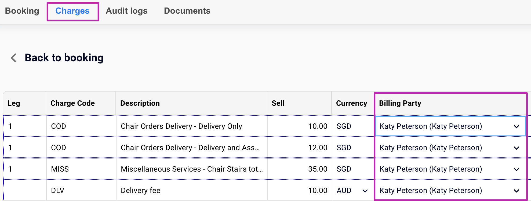Click the 10.00 sell amount in Delivery Only row
The height and width of the screenshot is (212, 531).
click(300, 126)
